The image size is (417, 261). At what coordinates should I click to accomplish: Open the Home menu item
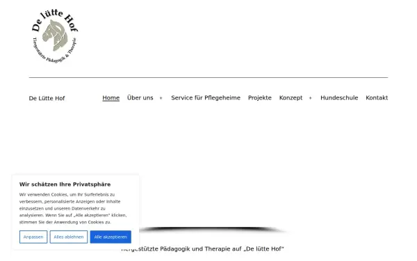click(111, 97)
